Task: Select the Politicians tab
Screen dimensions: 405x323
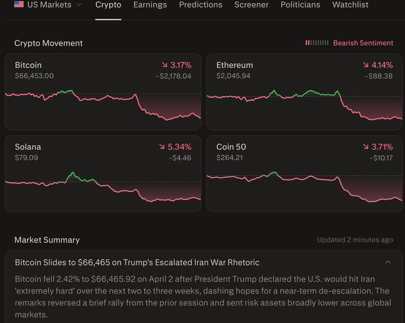Action: [300, 5]
